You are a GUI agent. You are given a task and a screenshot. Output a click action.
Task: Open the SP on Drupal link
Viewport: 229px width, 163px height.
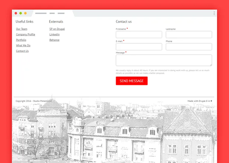57,29
